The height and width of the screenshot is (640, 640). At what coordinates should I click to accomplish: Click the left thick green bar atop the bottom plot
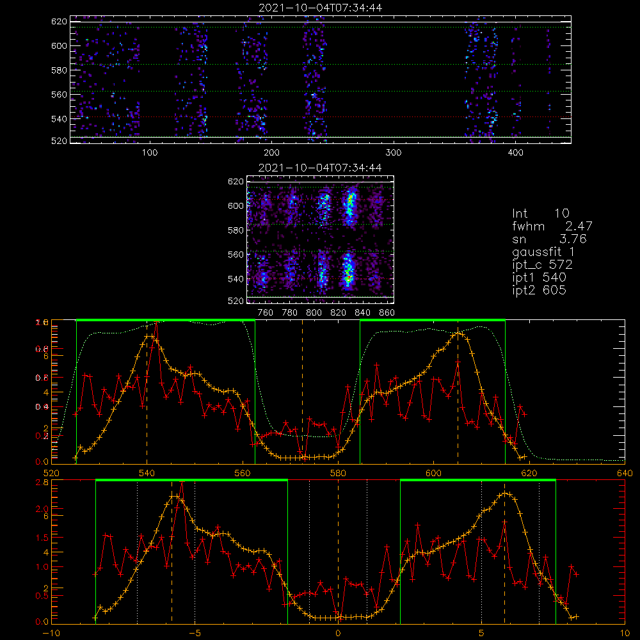(x=191, y=481)
